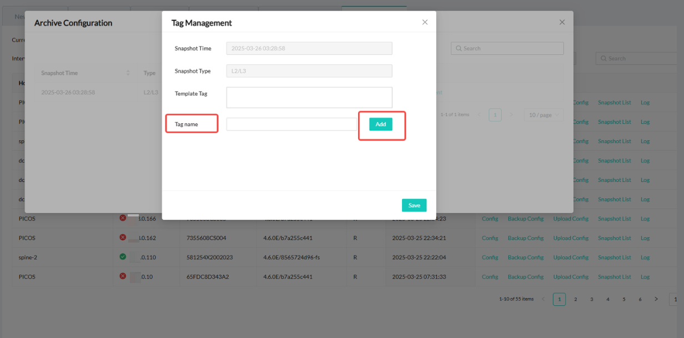Close the Archive Configuration dialog
Image resolution: width=684 pixels, height=338 pixels.
click(562, 22)
